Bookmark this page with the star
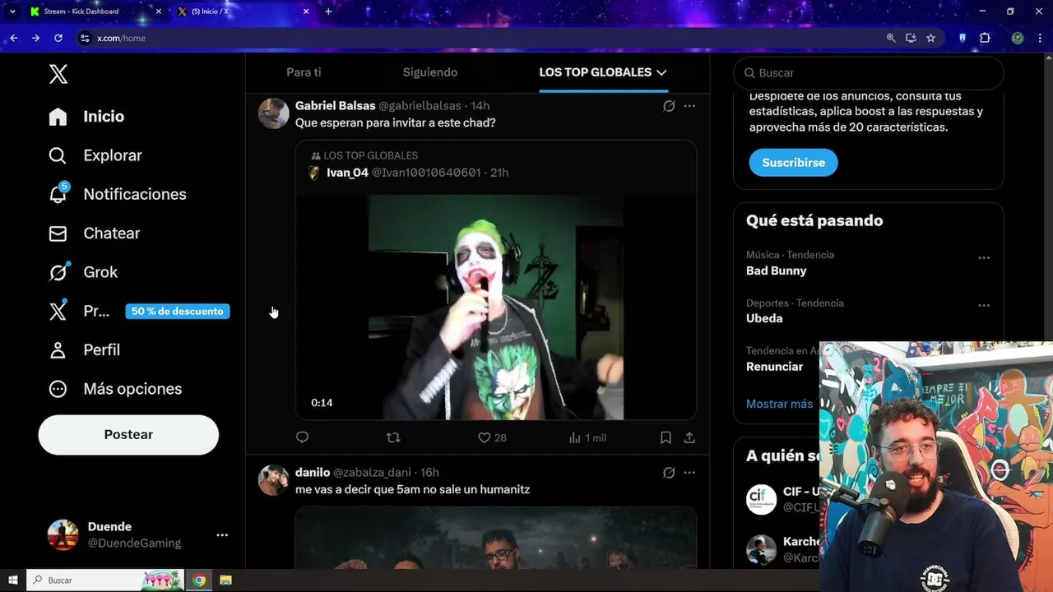Screen dimensions: 1053x592 click(x=930, y=38)
